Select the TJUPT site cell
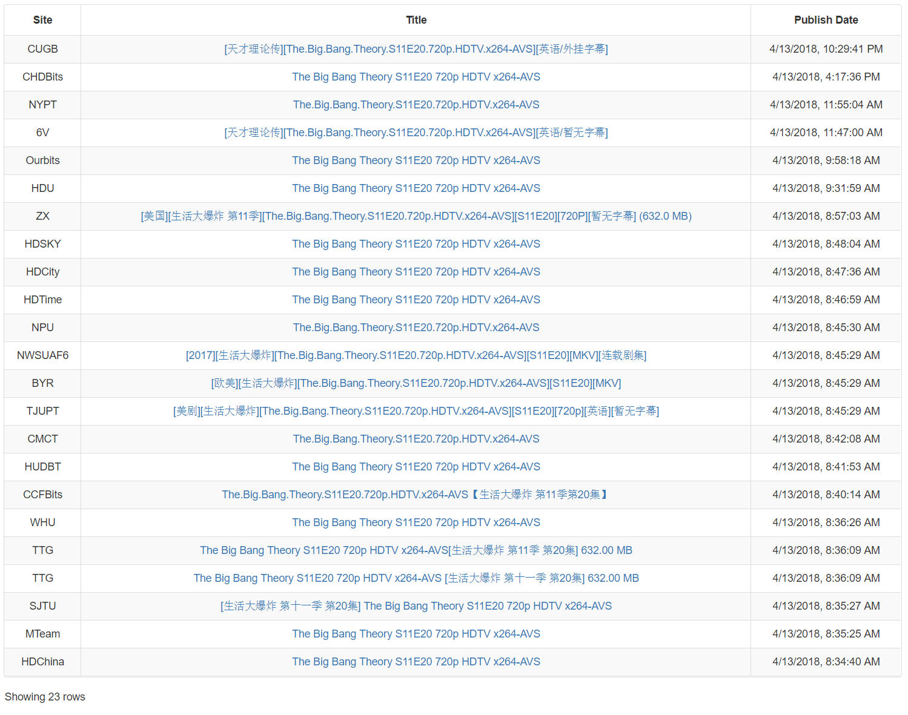 point(42,411)
